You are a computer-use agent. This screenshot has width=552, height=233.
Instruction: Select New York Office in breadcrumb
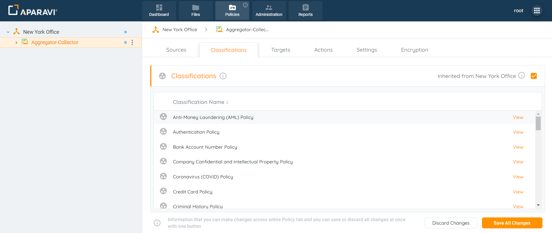179,30
